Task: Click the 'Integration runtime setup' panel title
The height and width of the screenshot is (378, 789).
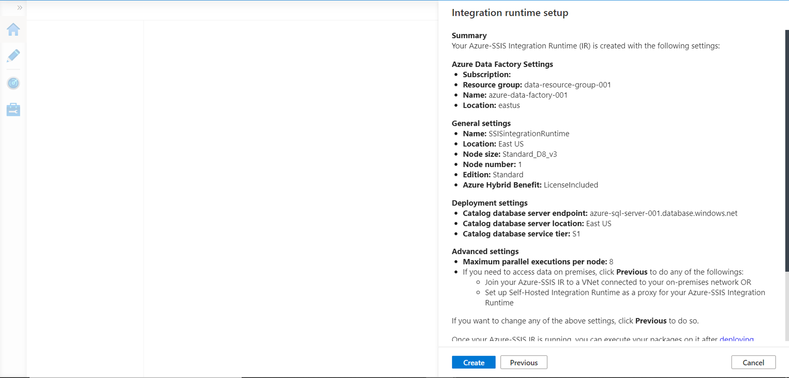Action: pyautogui.click(x=510, y=13)
